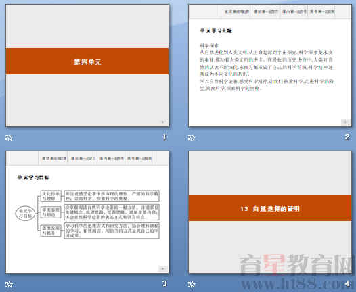Click the fourth navigation tab in slide 2's header
The image size is (356, 292).
[x=321, y=11]
